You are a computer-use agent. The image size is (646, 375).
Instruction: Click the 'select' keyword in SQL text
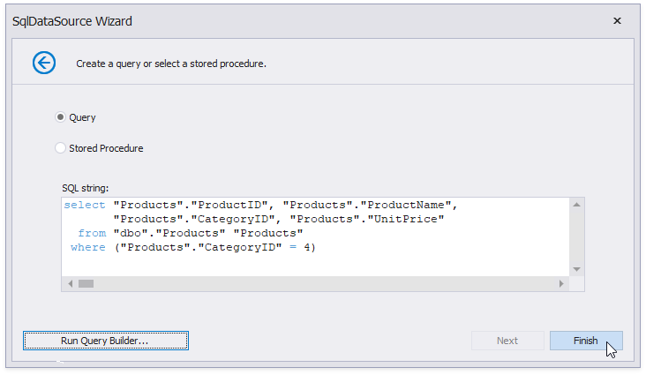pos(85,205)
